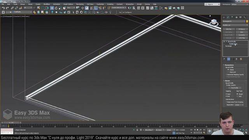Select the Grid cap type radio
Image resolution: width=249 pixels, height=140 pixels.
point(237,96)
